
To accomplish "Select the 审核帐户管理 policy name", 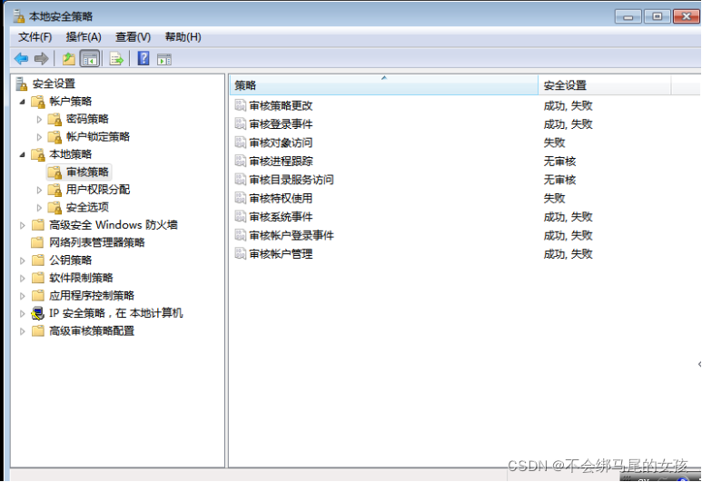I will [x=281, y=254].
